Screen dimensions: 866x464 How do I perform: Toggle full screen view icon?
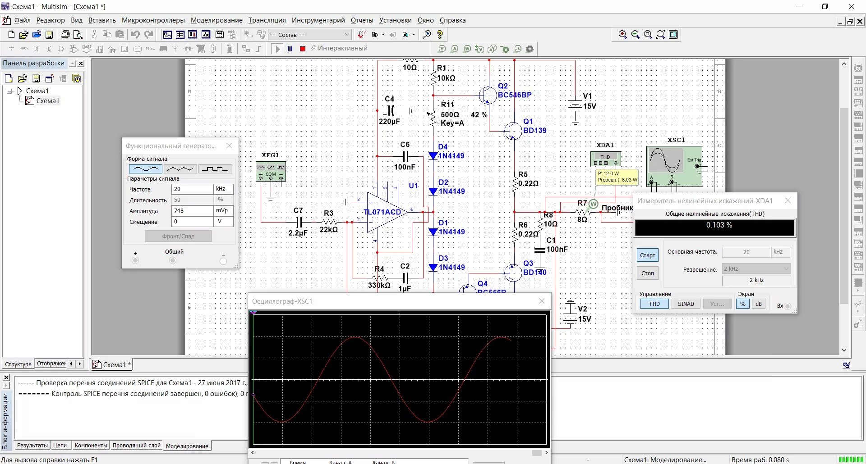[x=673, y=35]
